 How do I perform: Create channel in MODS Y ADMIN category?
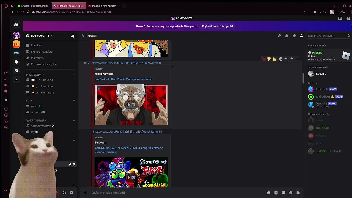(x=74, y=120)
